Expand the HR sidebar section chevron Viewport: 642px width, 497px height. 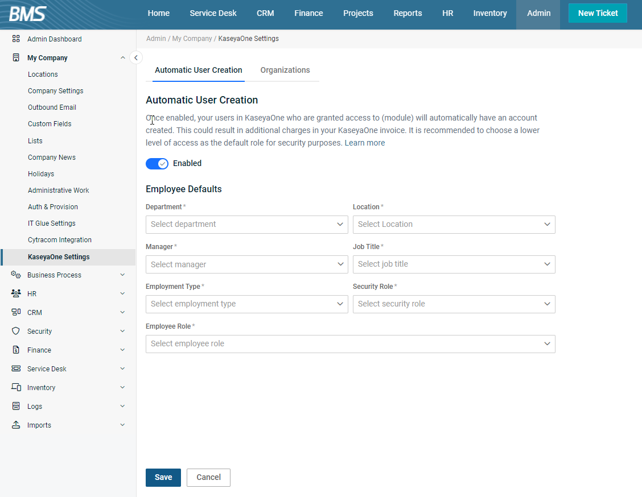coord(122,293)
